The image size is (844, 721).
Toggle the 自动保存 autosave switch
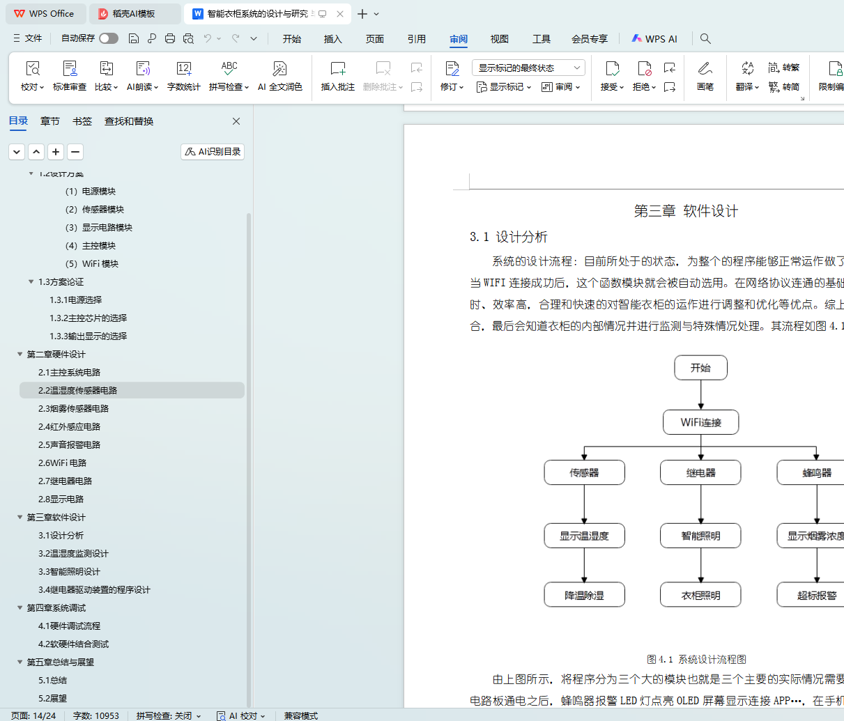(x=108, y=38)
